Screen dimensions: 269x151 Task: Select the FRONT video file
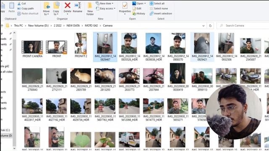(x=57, y=49)
